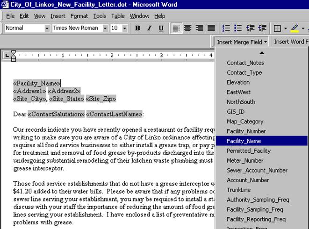Click the ruler's indent marker
The image size is (309, 229).
pos(14,56)
